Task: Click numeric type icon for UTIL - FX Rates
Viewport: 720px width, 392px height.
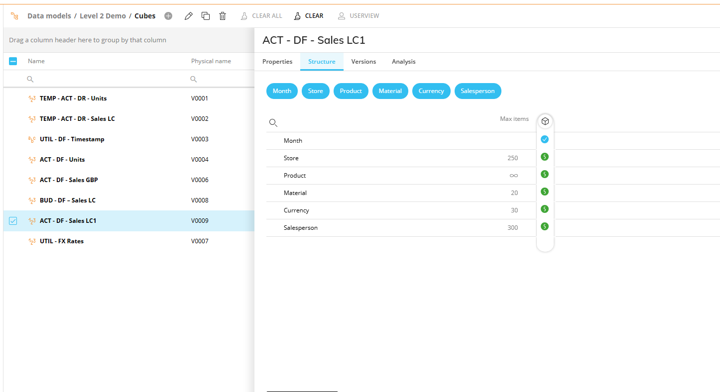Action: 32,241
